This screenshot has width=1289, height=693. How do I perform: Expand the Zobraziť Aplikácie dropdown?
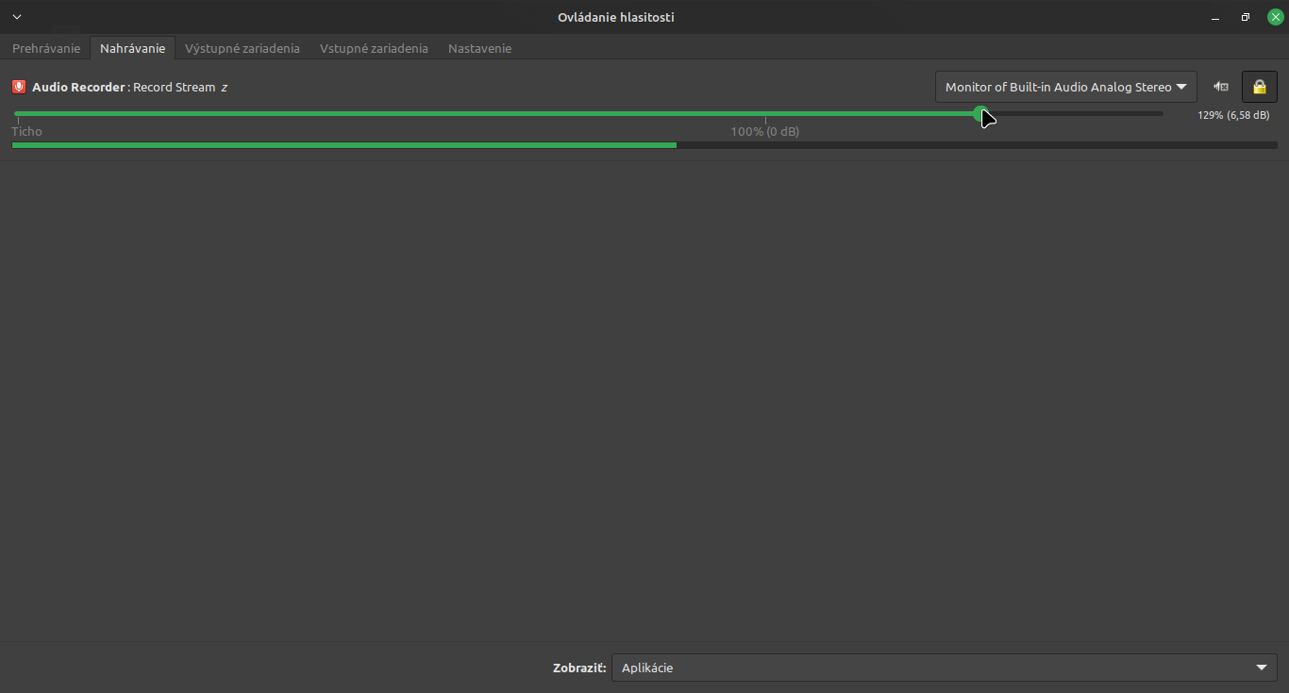(x=944, y=668)
